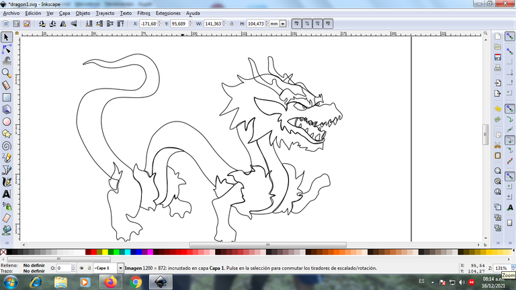516x290 pixels.
Task: Open the Capa 1 layer dropdown
Action: [x=120, y=269]
